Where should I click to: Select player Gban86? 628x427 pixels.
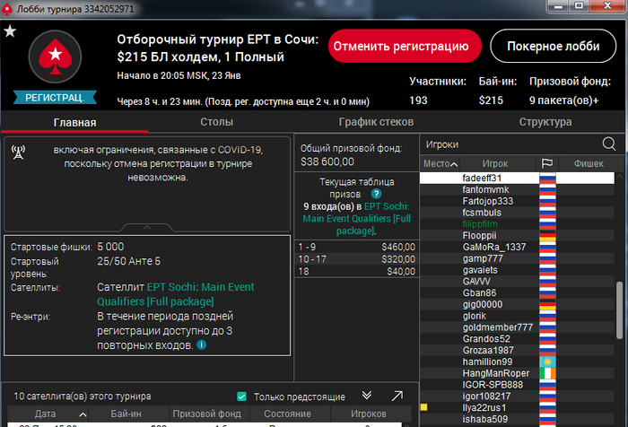pyautogui.click(x=517, y=293)
